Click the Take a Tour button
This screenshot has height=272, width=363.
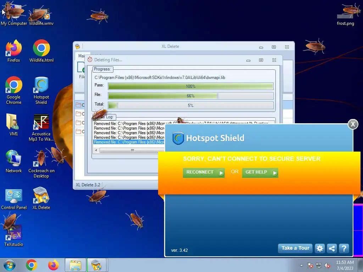[x=295, y=248]
